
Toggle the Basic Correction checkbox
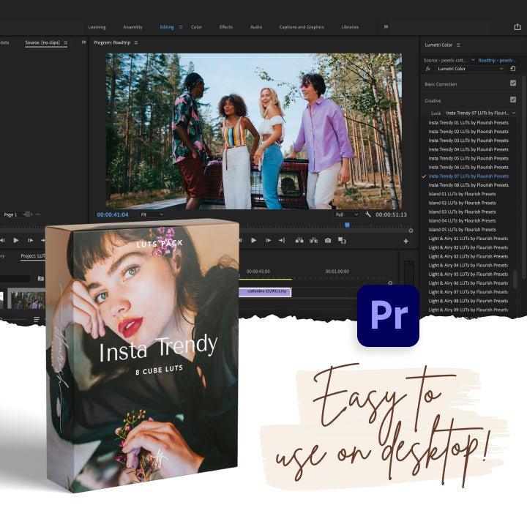point(512,83)
